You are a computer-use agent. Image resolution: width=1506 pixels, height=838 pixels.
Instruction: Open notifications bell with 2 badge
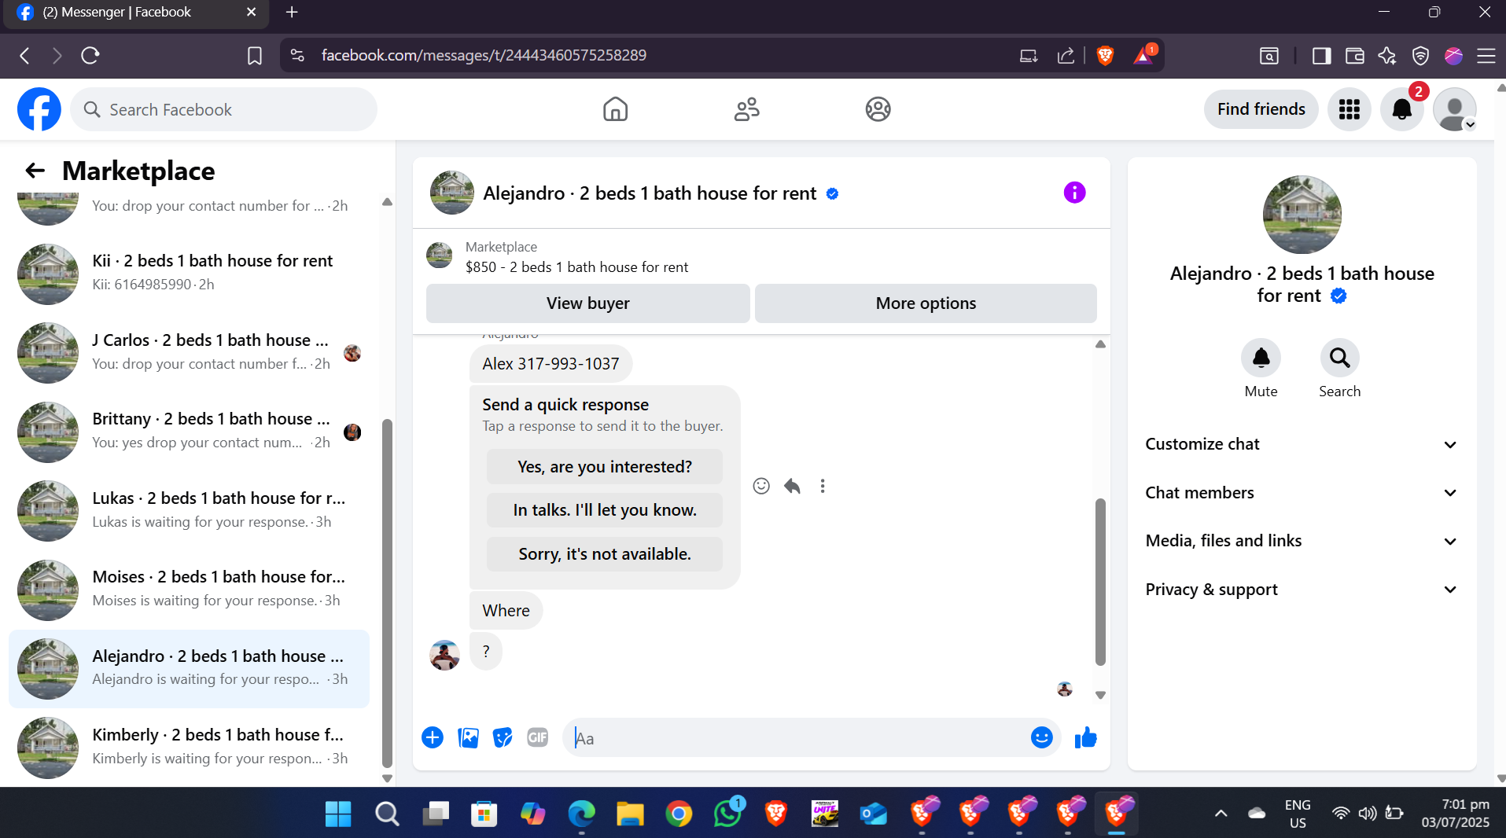click(1402, 109)
